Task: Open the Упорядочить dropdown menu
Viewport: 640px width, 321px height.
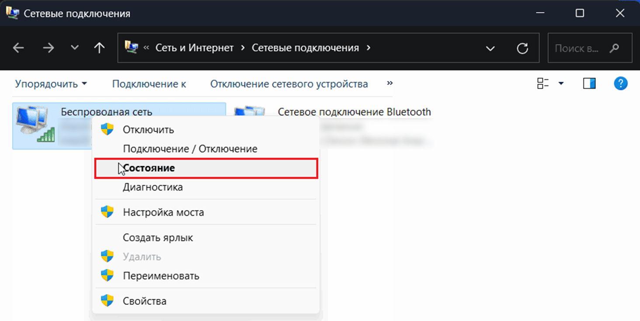Action: click(51, 84)
